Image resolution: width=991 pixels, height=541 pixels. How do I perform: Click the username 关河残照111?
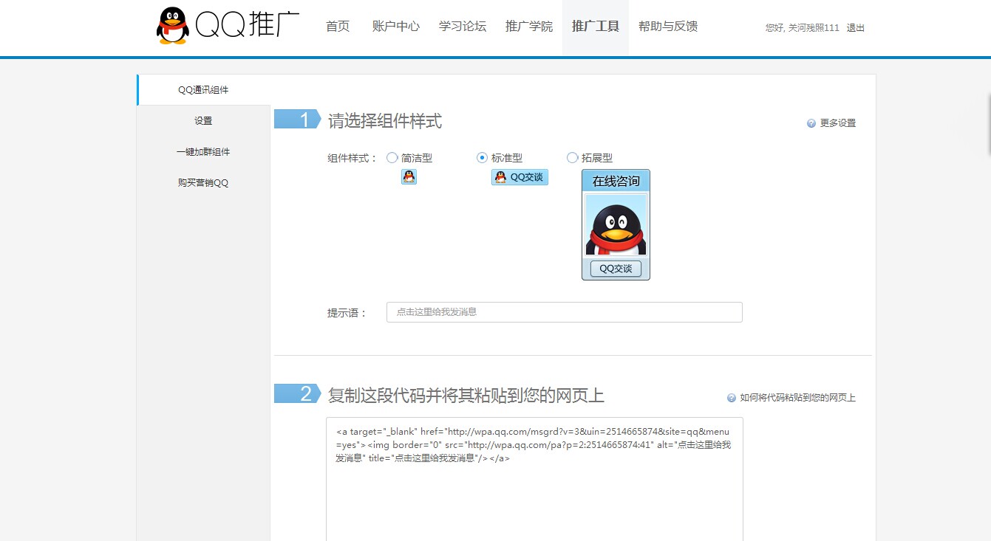coord(814,28)
